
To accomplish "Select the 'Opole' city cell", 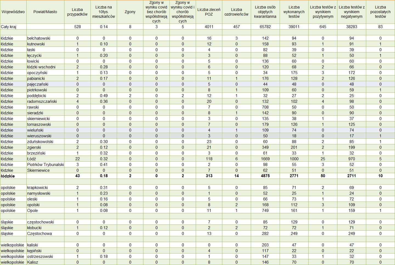I will pos(45,211).
